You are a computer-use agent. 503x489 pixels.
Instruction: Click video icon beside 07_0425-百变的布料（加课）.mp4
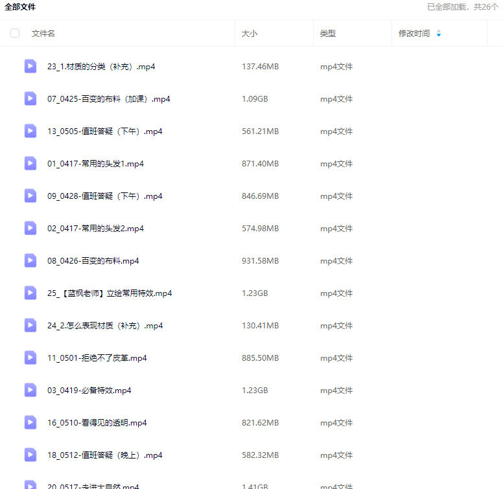[x=30, y=98]
